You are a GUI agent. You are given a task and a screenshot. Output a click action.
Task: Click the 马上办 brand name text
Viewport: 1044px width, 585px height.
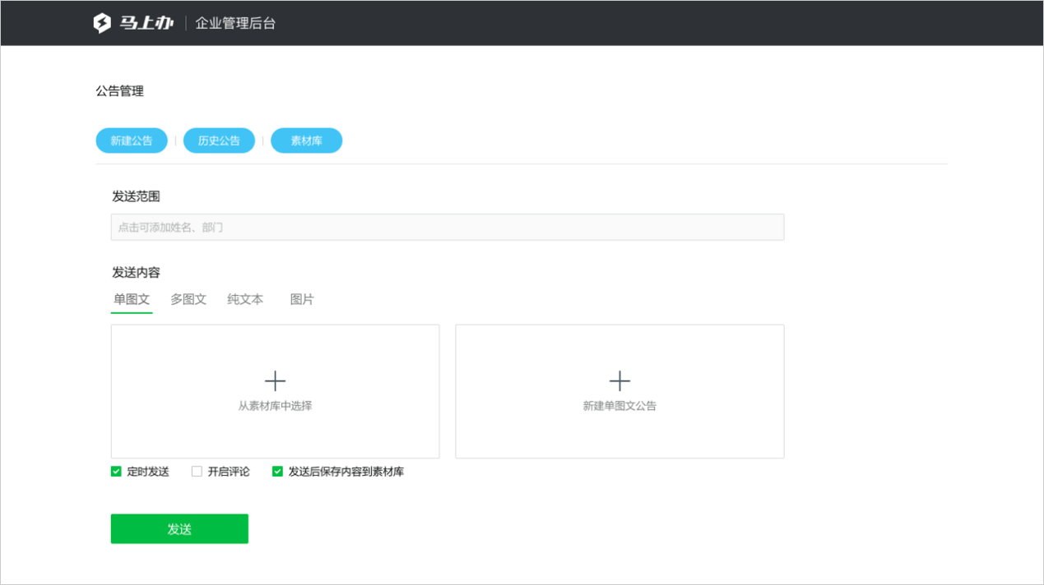click(146, 23)
